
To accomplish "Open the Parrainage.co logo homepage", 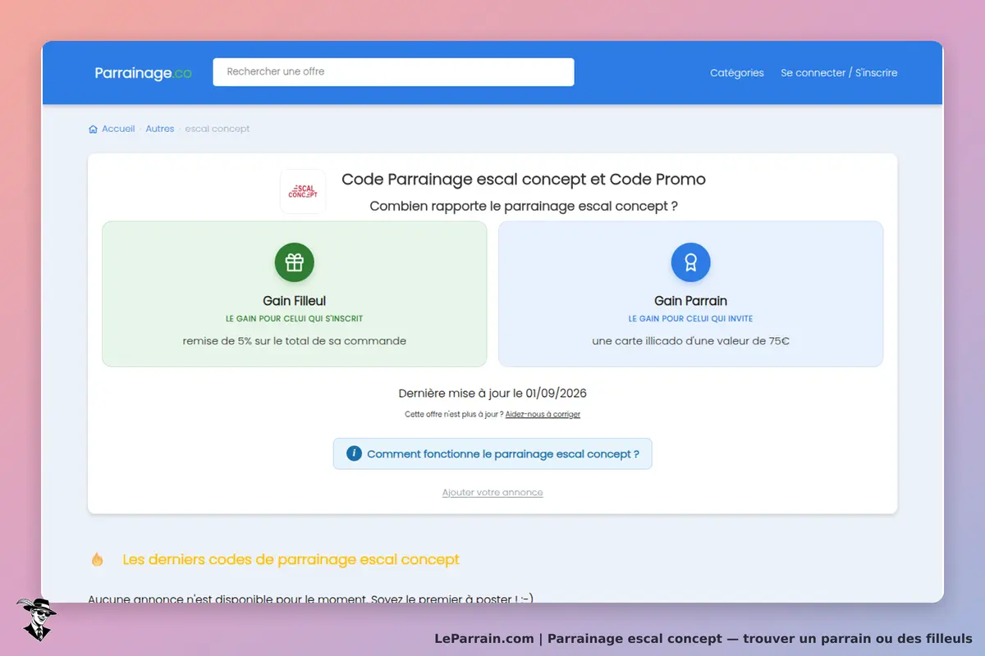I will [x=143, y=73].
